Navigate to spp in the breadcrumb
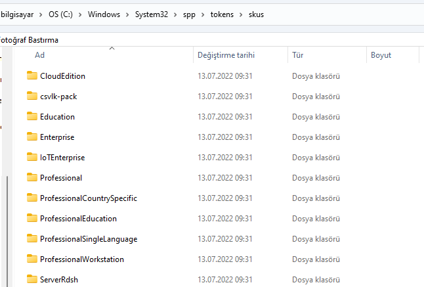 coord(189,15)
